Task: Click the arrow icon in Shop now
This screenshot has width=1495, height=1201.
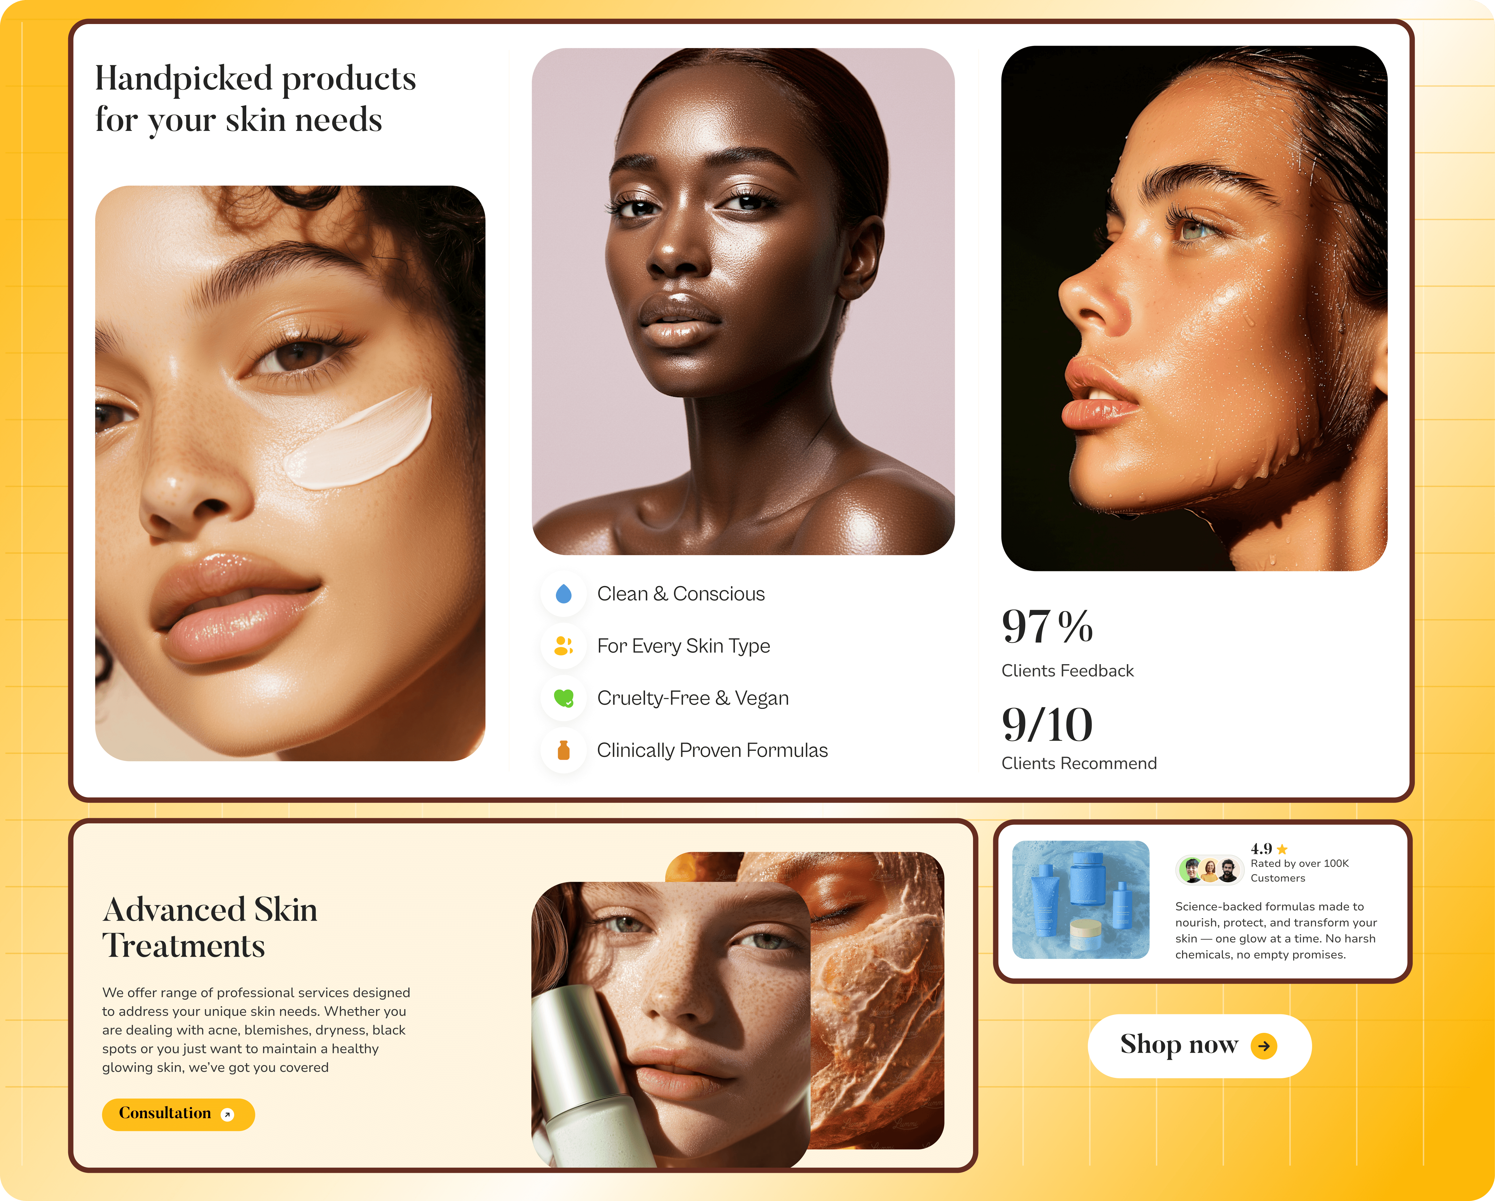Action: pos(1263,1046)
